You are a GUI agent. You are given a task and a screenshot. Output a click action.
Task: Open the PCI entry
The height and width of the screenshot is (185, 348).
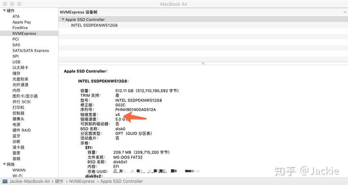point(15,39)
